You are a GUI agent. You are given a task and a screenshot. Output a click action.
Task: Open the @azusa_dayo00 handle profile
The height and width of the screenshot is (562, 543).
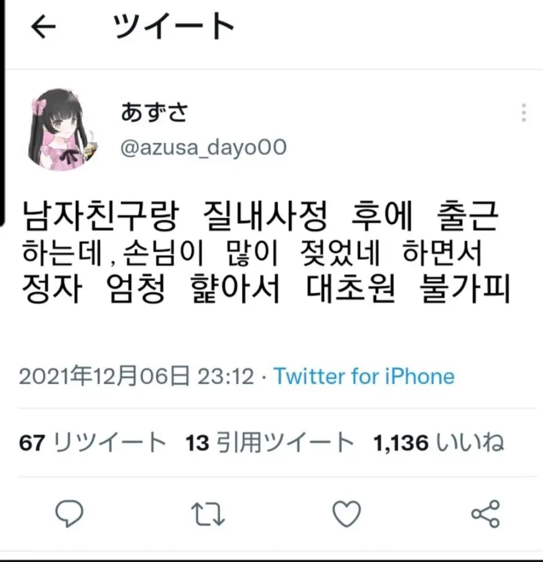click(203, 147)
